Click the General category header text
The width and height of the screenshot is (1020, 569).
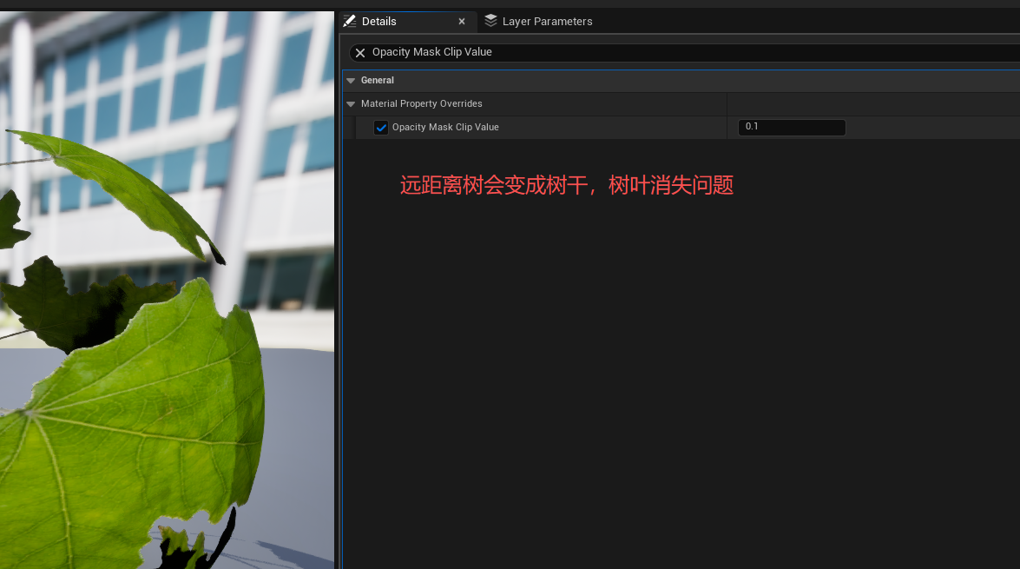[378, 81]
